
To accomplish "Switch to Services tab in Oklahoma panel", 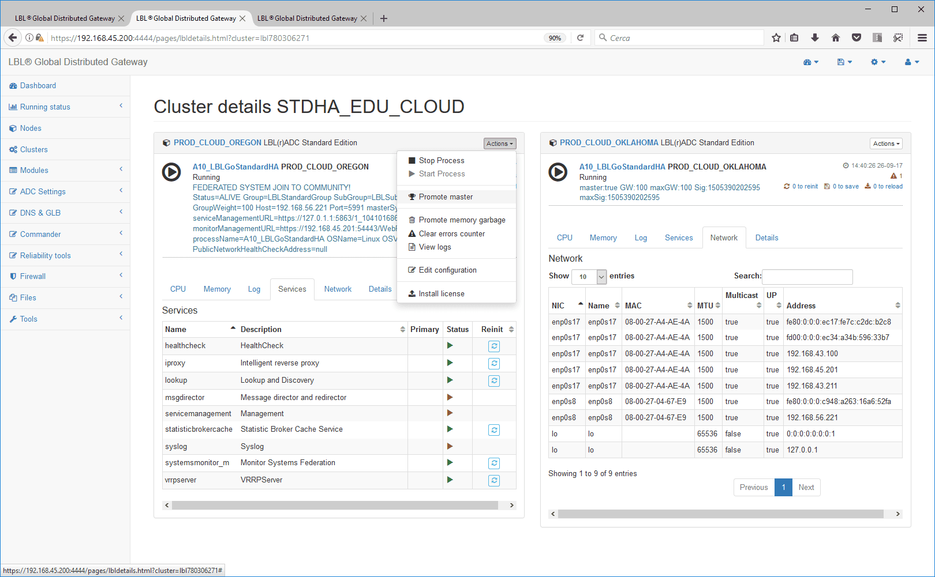I will 679,237.
